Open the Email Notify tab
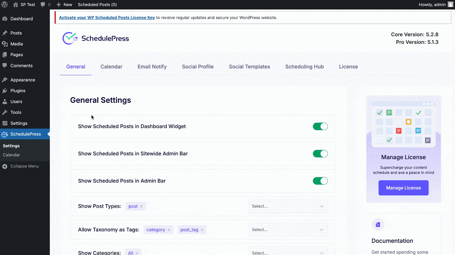 pyautogui.click(x=152, y=67)
